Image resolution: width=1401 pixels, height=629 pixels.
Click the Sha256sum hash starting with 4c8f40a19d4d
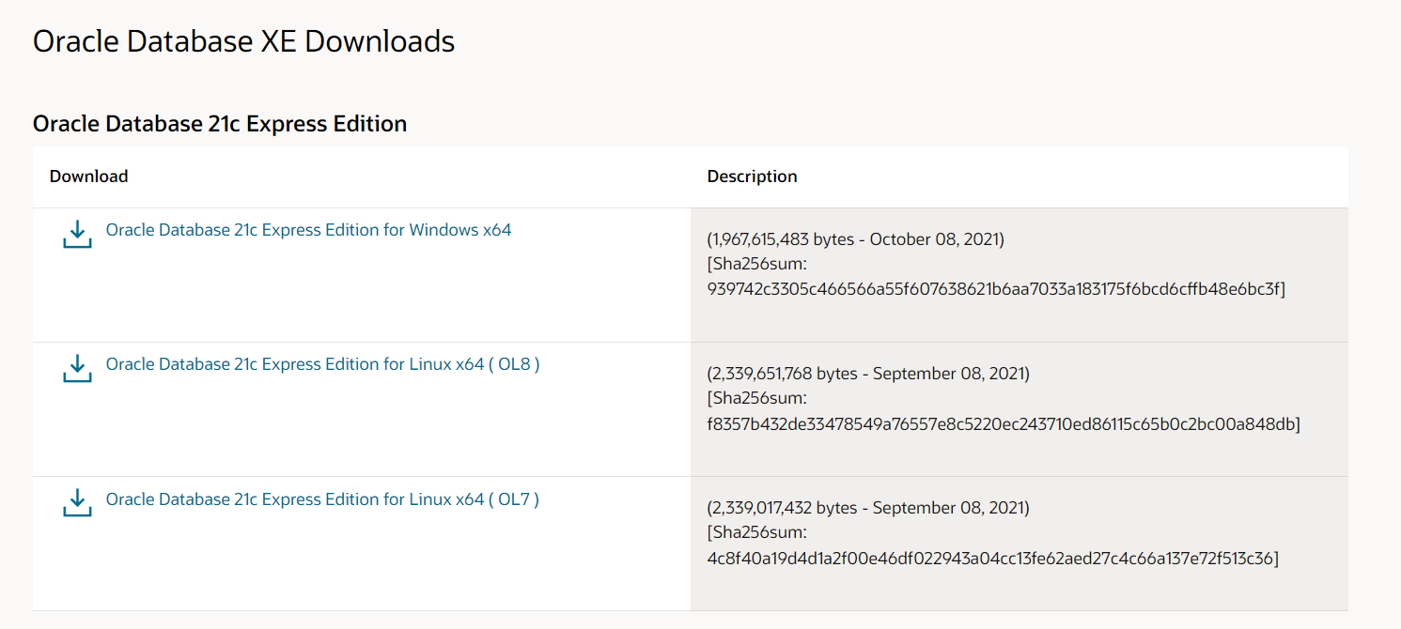(x=989, y=559)
